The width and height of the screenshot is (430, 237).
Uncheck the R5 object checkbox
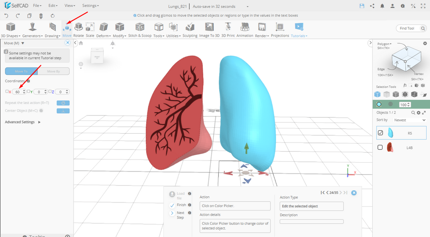pos(380,133)
